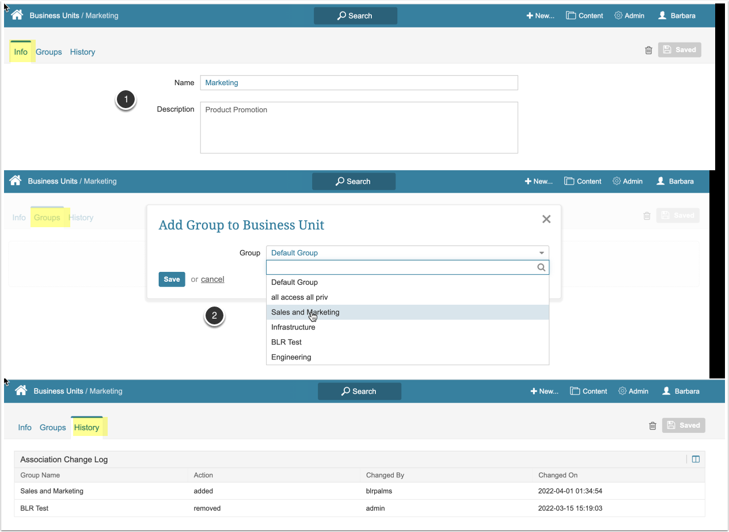Image resolution: width=729 pixels, height=532 pixels.
Task: Close the Add Group to Business Unit dialog
Action: click(x=546, y=219)
